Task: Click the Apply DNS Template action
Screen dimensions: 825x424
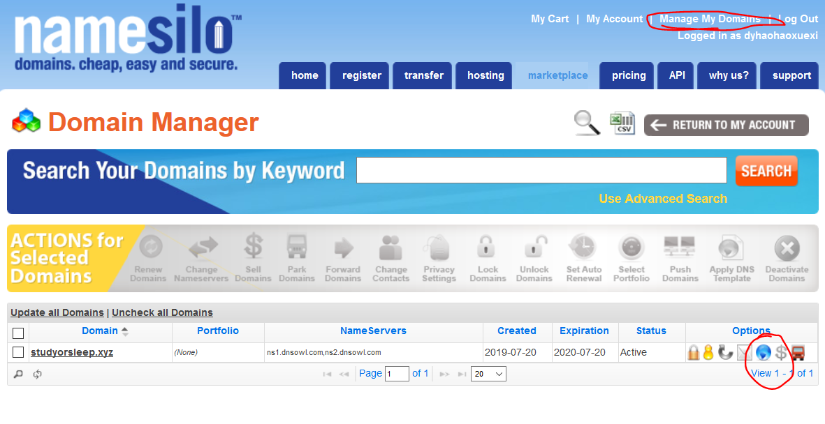Action: [732, 259]
